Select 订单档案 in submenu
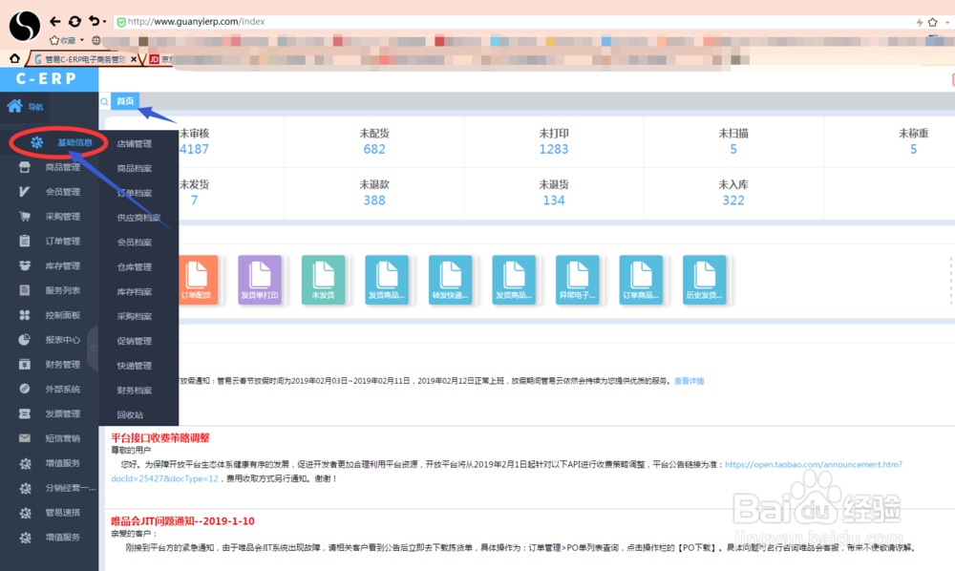The height and width of the screenshot is (571, 955). (135, 193)
